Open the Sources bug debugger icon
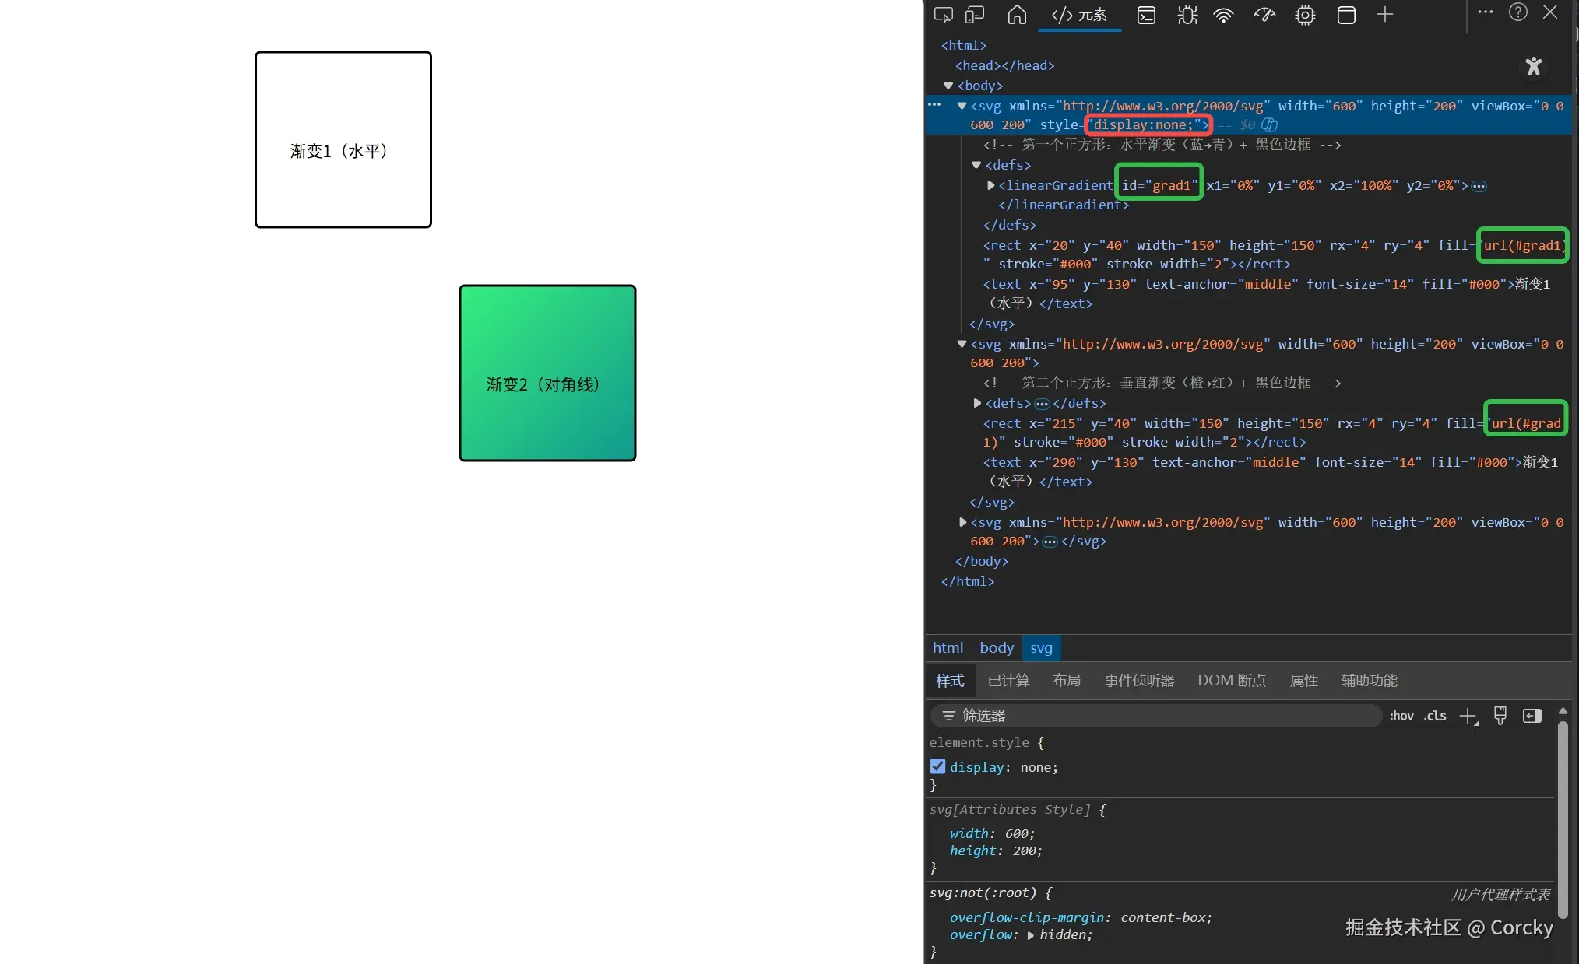This screenshot has width=1579, height=964. tap(1187, 15)
